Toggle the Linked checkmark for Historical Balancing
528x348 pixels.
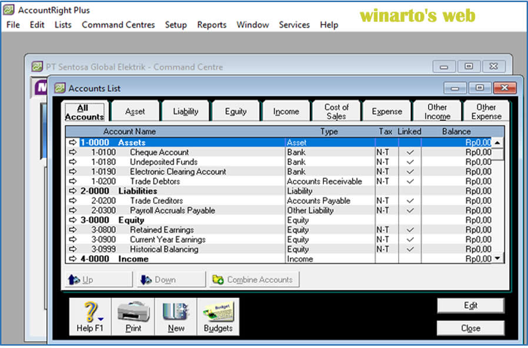410,249
